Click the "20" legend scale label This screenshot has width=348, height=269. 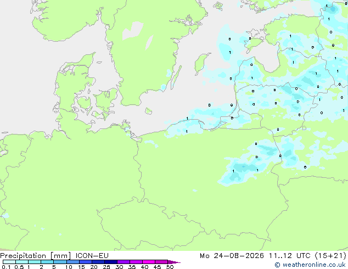click(x=94, y=267)
